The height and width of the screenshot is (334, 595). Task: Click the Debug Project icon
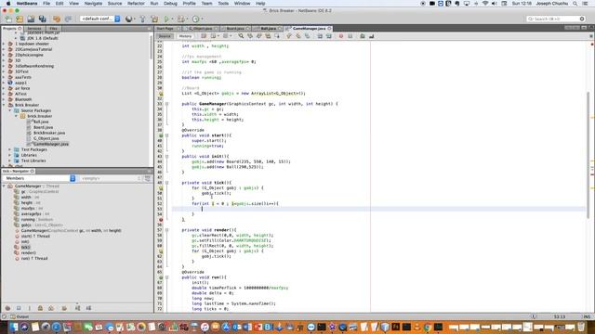coord(181,19)
